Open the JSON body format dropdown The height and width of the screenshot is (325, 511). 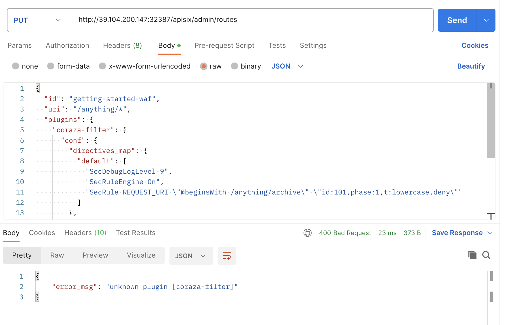click(288, 66)
